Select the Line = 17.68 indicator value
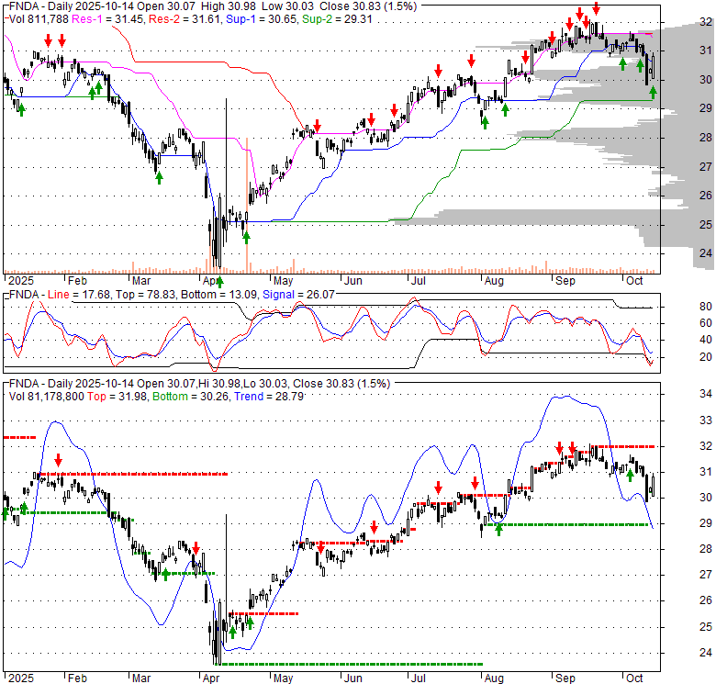716x684 pixels. pos(79,295)
